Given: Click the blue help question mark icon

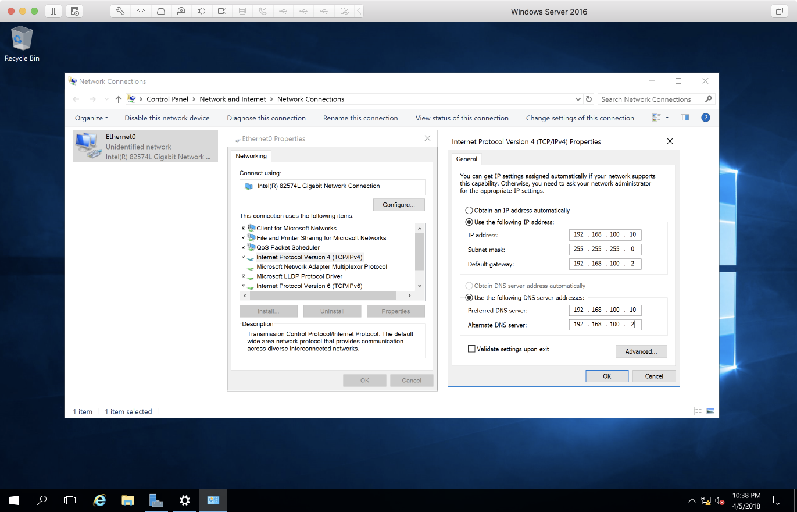Looking at the screenshot, I should pyautogui.click(x=705, y=118).
